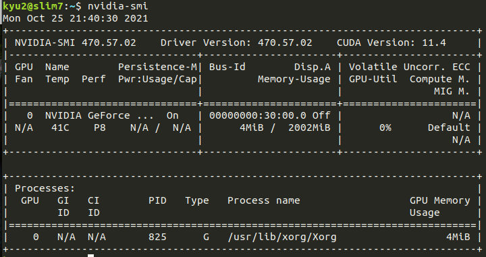Click 'Driver Version: 470.57.02' text
The image size is (486, 257).
[236, 42]
